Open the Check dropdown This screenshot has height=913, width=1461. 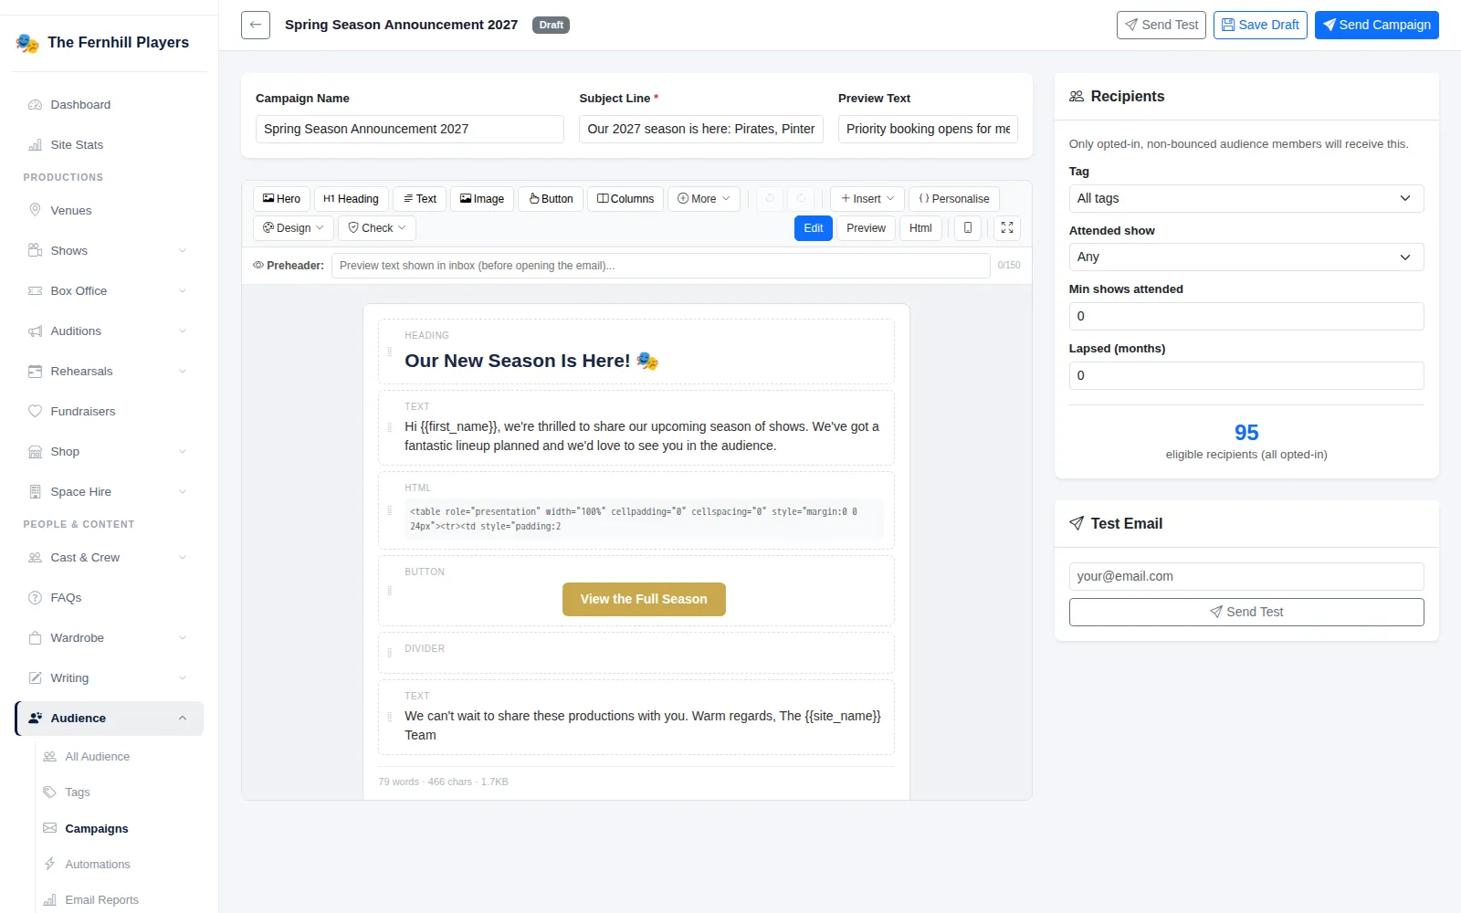(x=377, y=228)
